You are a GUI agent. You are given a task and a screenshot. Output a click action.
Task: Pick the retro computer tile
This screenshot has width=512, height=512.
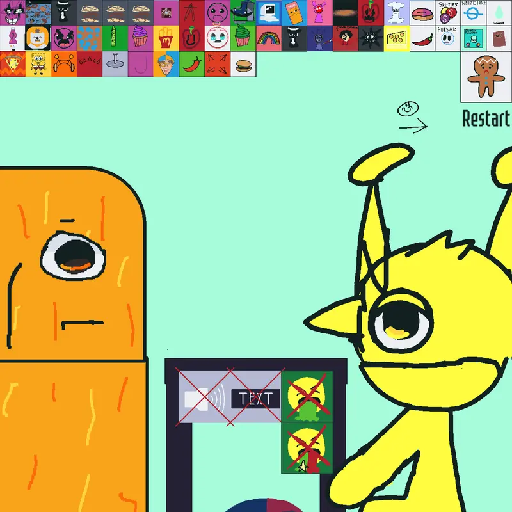point(269,13)
